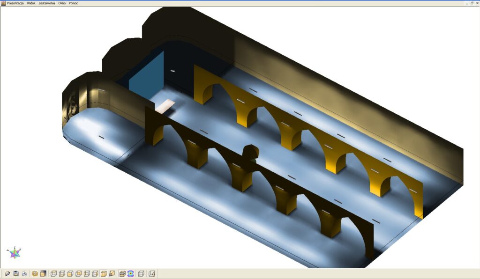Screen dimensions: 480x279
Task: Click the open file folder icon
Action: (7, 273)
